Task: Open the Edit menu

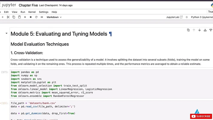Action: point(6,12)
